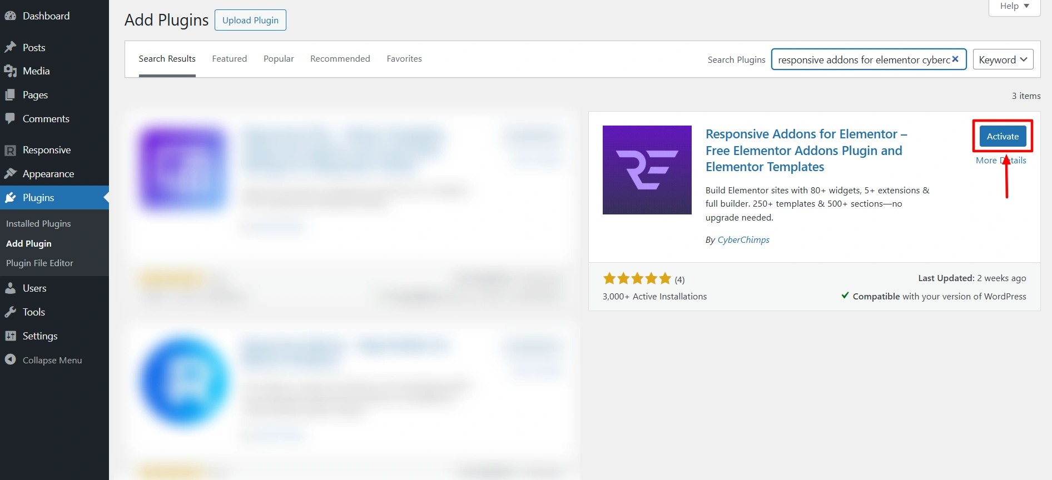Open the CyberChimps author link
The image size is (1052, 480).
[x=743, y=239]
